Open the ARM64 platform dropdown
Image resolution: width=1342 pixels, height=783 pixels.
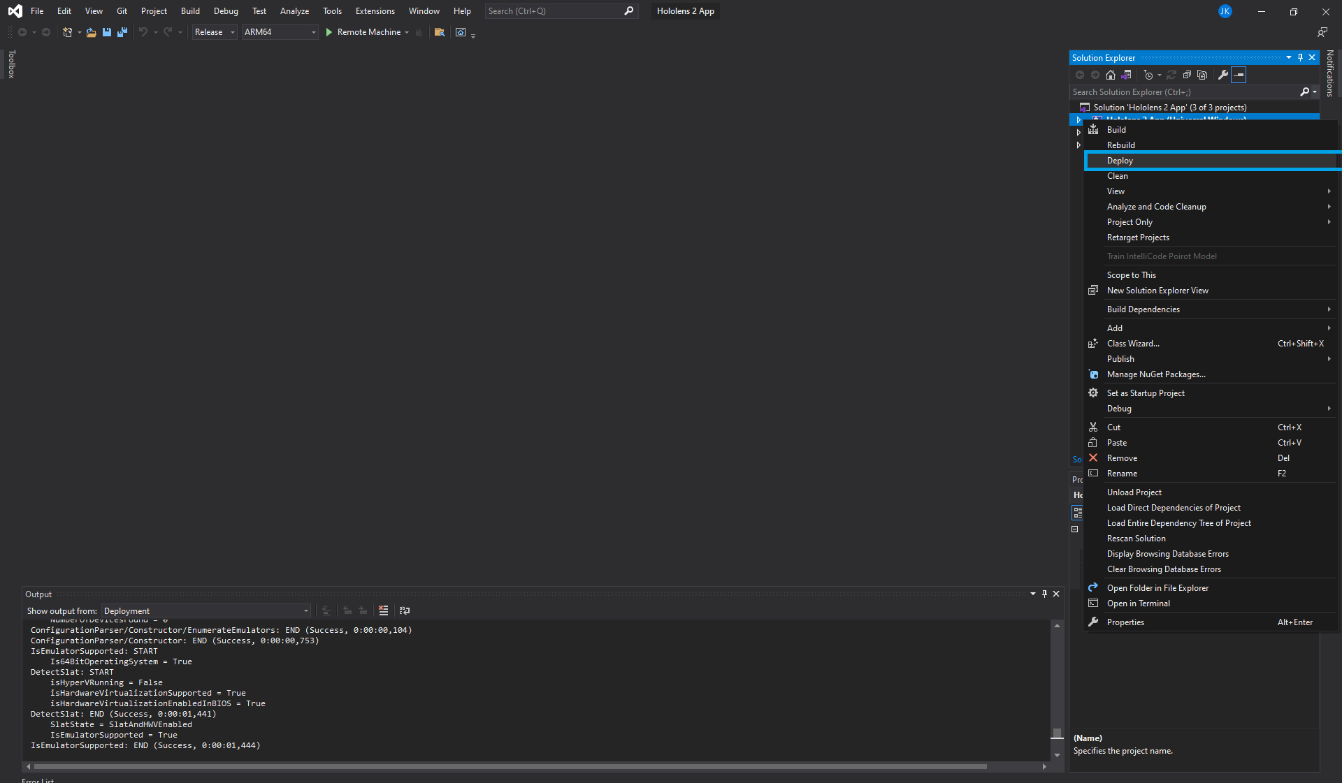280,32
